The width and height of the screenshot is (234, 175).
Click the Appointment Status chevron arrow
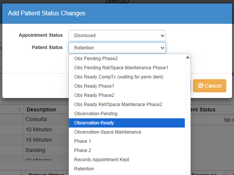click(163, 36)
